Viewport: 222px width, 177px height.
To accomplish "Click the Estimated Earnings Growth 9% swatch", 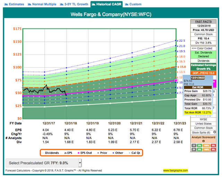I will pyautogui.click(x=204, y=67).
